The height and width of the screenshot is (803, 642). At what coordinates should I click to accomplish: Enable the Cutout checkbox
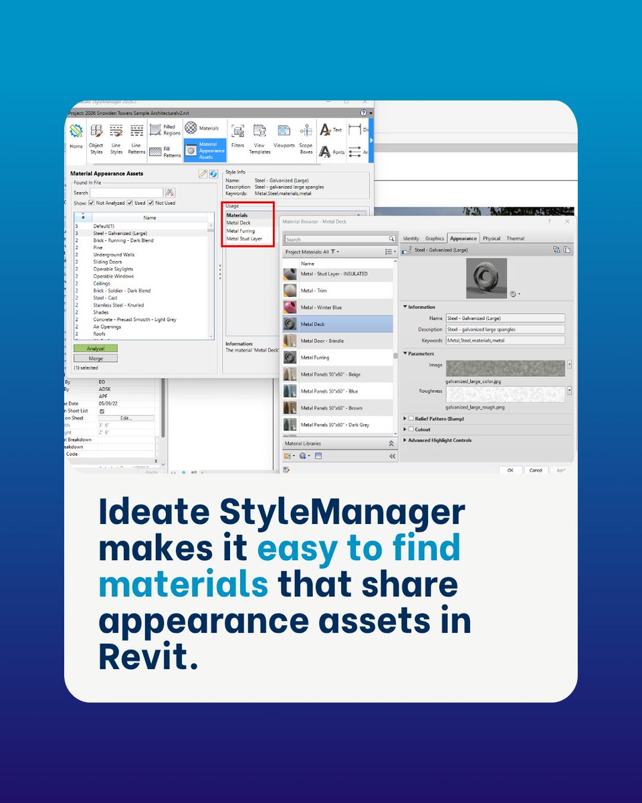[x=411, y=430]
